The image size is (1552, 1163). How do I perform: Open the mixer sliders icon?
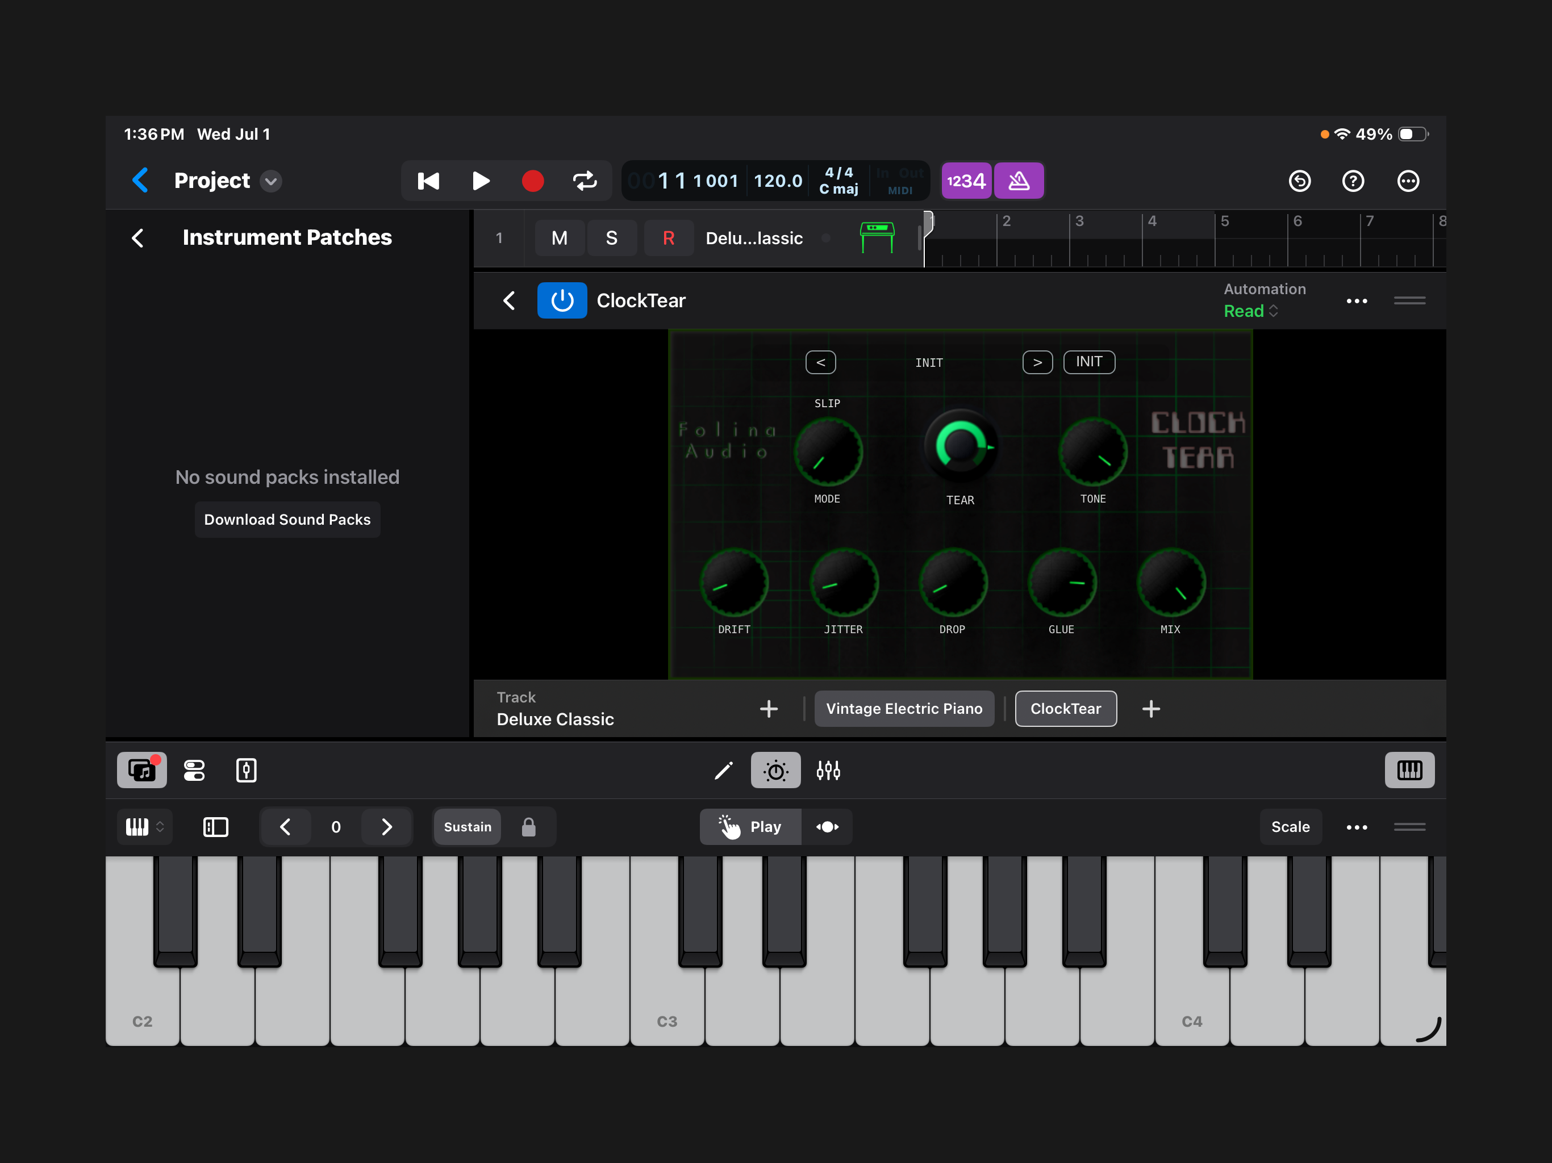(x=829, y=770)
